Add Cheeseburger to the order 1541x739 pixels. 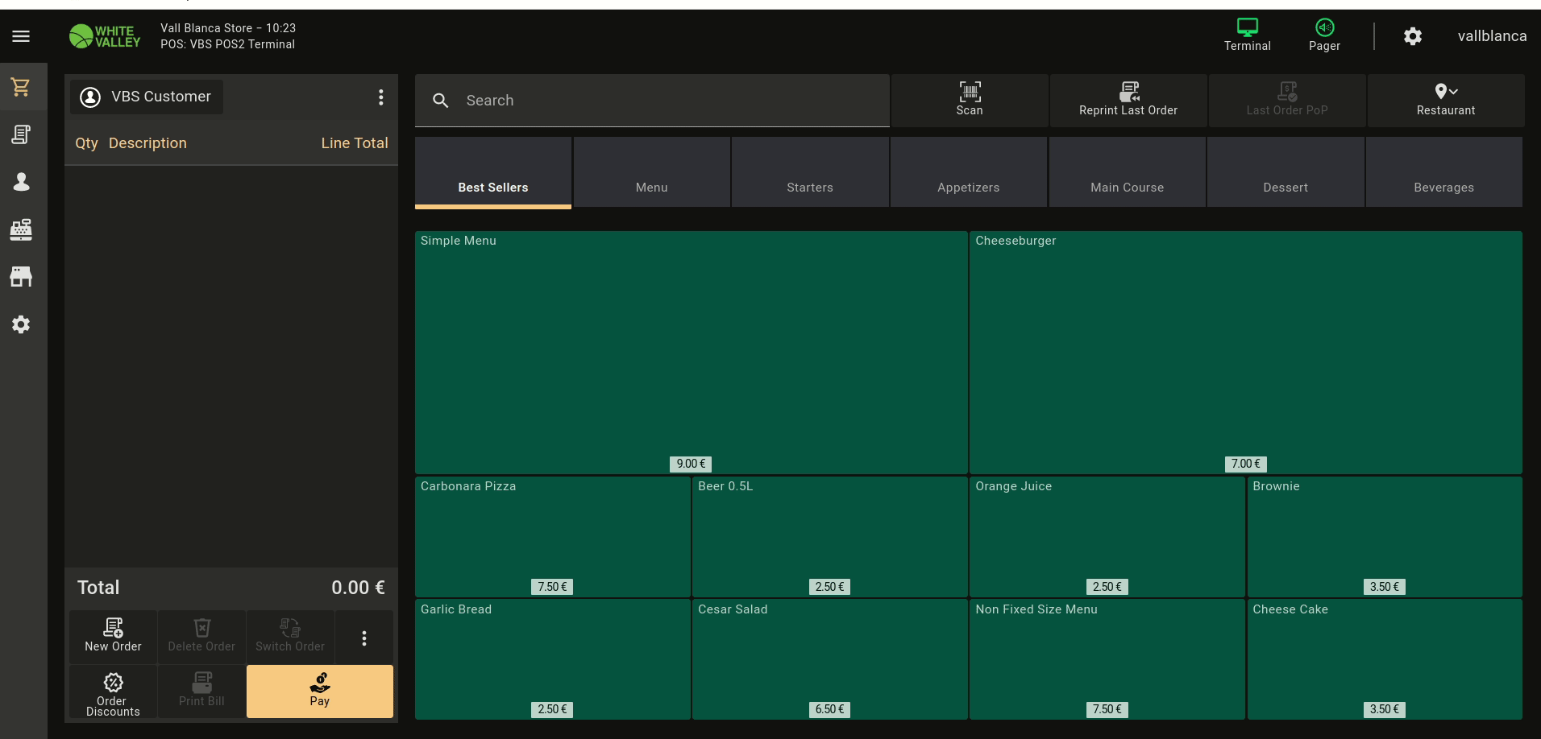1245,352
